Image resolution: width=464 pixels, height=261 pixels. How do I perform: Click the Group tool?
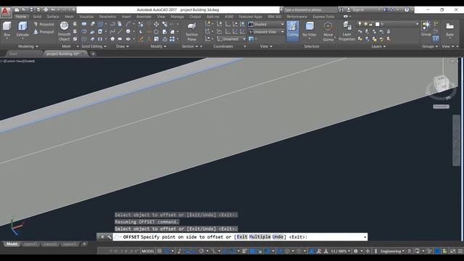[x=426, y=29]
